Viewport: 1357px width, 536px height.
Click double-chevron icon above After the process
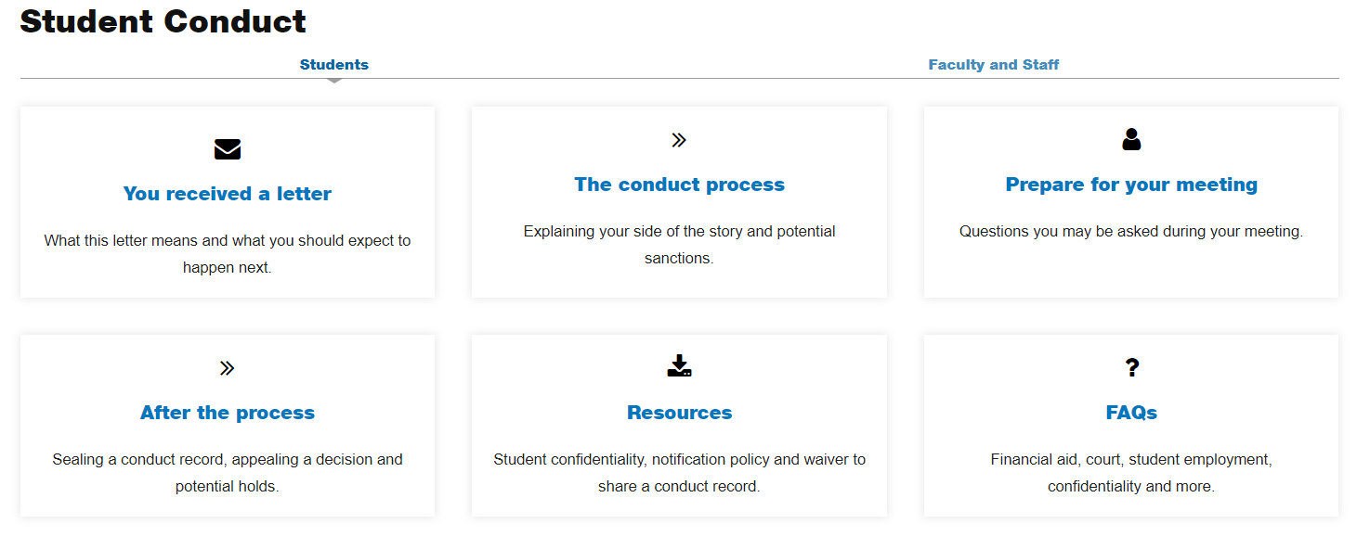[x=228, y=368]
